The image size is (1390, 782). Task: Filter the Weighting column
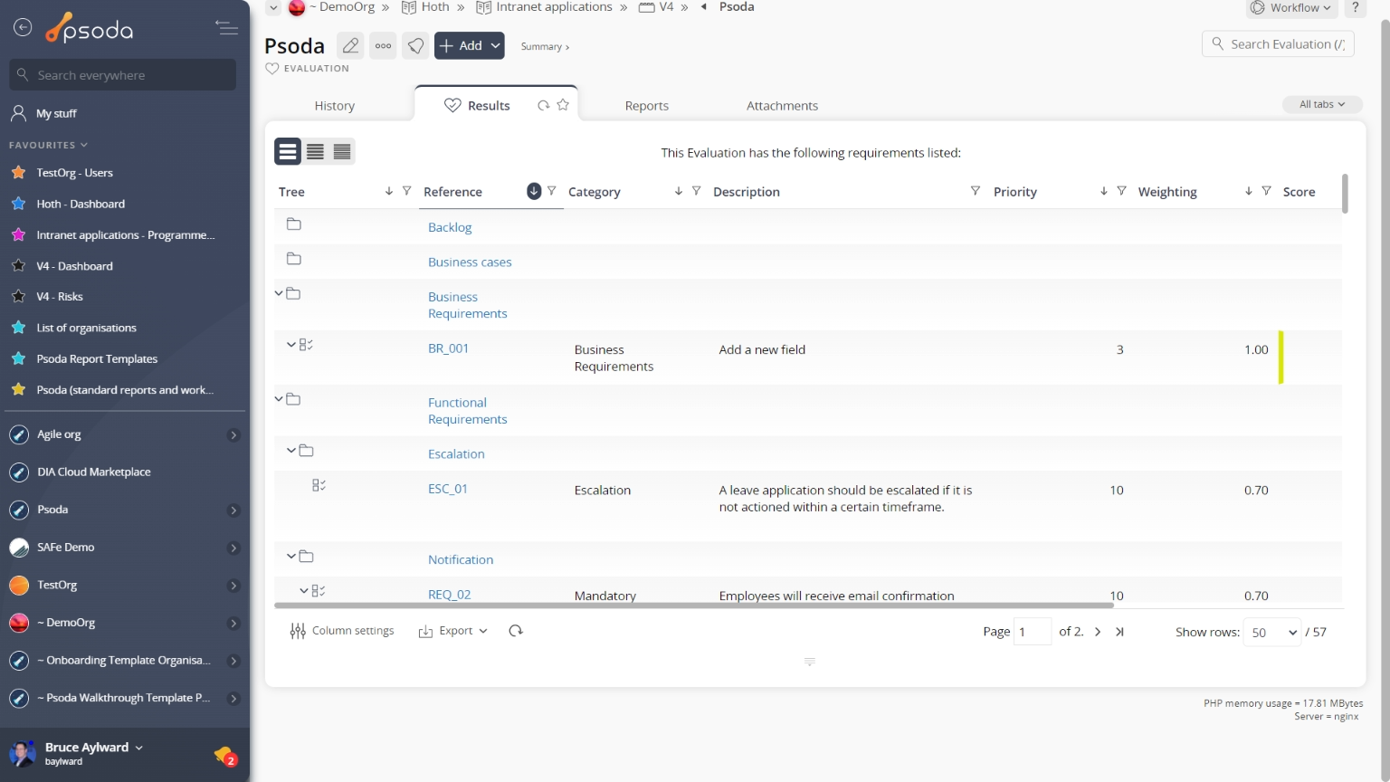click(x=1266, y=191)
